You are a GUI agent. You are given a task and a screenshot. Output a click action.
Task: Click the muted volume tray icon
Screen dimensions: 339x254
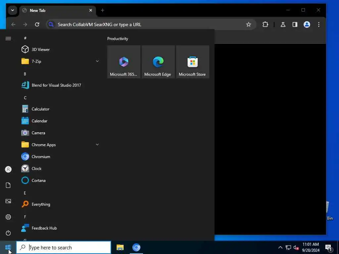[x=296, y=247]
